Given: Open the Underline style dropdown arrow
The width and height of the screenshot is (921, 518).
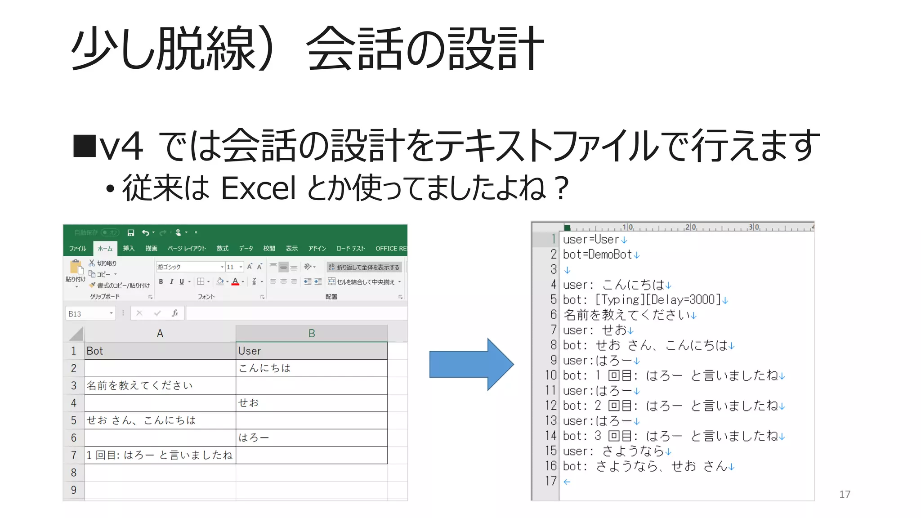Looking at the screenshot, I should pyautogui.click(x=189, y=281).
